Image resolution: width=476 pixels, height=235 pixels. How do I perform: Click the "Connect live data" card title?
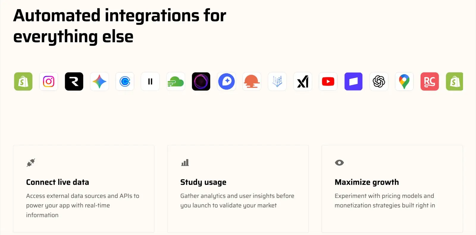(58, 182)
